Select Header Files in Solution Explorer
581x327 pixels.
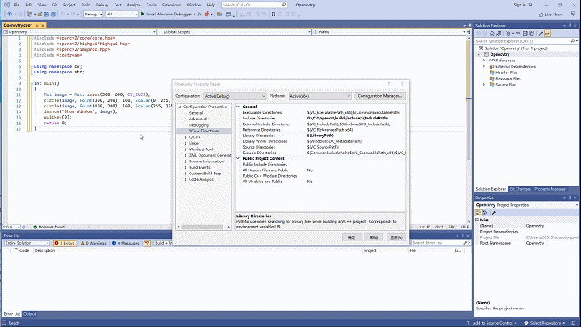[506, 73]
